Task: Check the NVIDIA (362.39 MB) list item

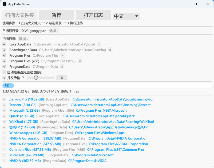Action: 4,161
